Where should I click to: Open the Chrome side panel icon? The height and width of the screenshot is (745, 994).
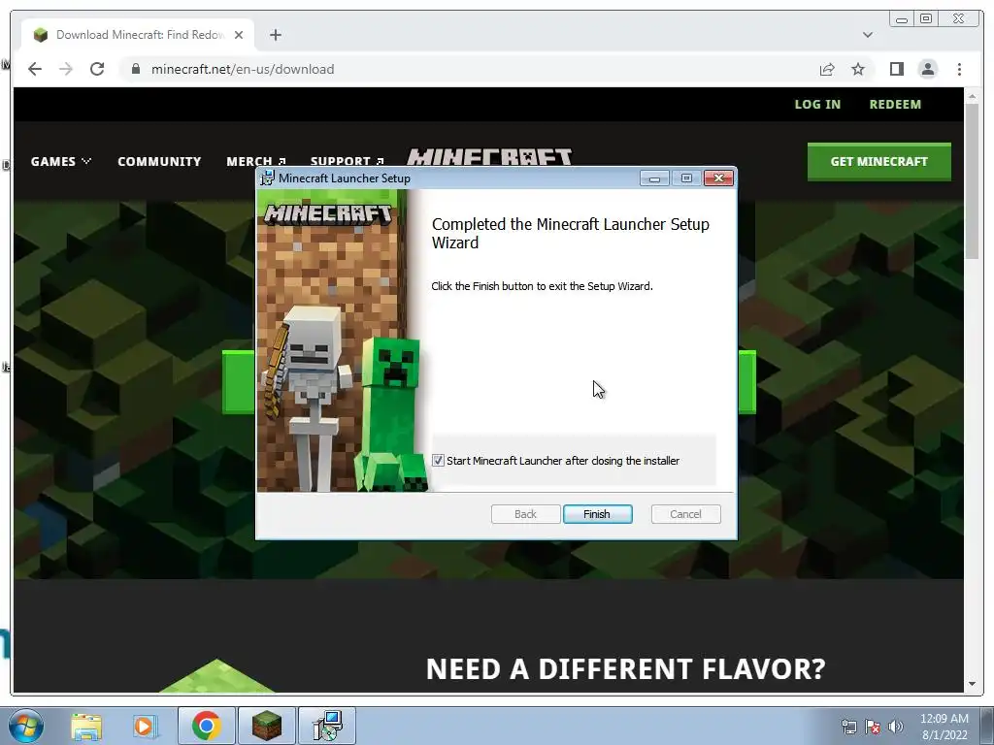[x=896, y=69]
